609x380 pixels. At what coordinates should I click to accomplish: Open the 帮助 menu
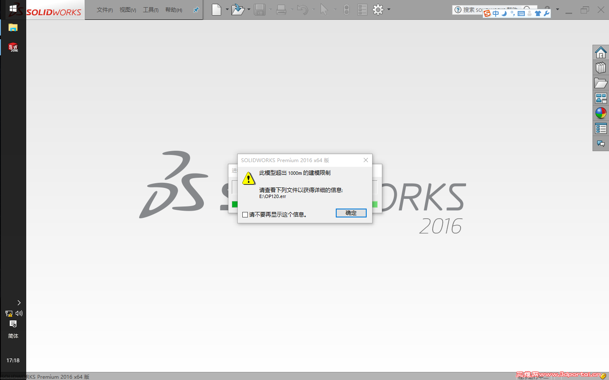coord(173,10)
